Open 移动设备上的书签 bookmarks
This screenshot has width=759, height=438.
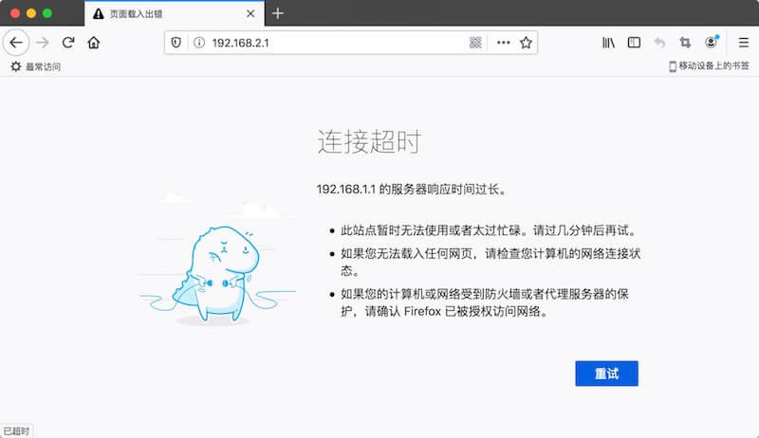tap(709, 67)
